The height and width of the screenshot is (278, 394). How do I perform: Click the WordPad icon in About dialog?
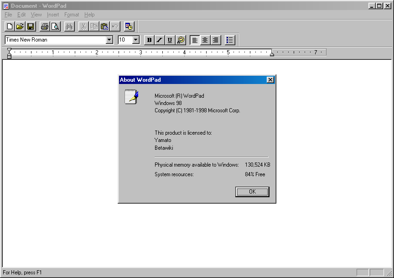tap(131, 97)
